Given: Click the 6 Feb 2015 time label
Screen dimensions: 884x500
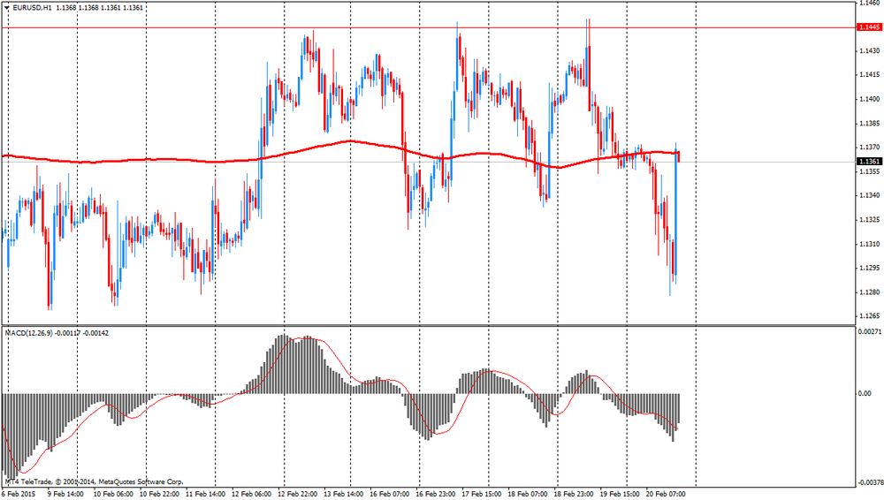Looking at the screenshot, I should [x=19, y=495].
